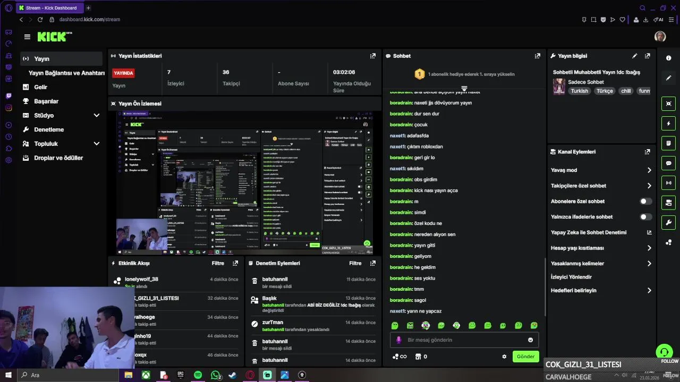Click the microphone icon in chat input
Viewport: 680px width, 382px height.
(x=398, y=340)
